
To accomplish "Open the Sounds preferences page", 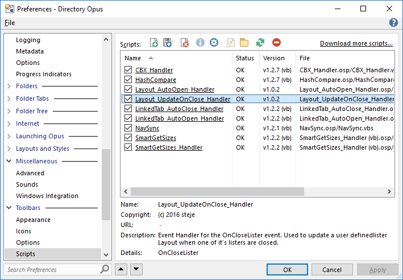I will click(x=27, y=184).
